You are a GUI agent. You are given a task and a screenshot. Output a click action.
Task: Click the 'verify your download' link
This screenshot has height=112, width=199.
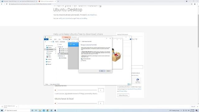65,18
